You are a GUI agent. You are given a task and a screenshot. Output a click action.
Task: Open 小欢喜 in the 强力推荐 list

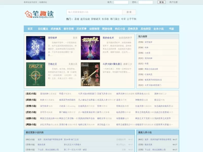point(147,53)
